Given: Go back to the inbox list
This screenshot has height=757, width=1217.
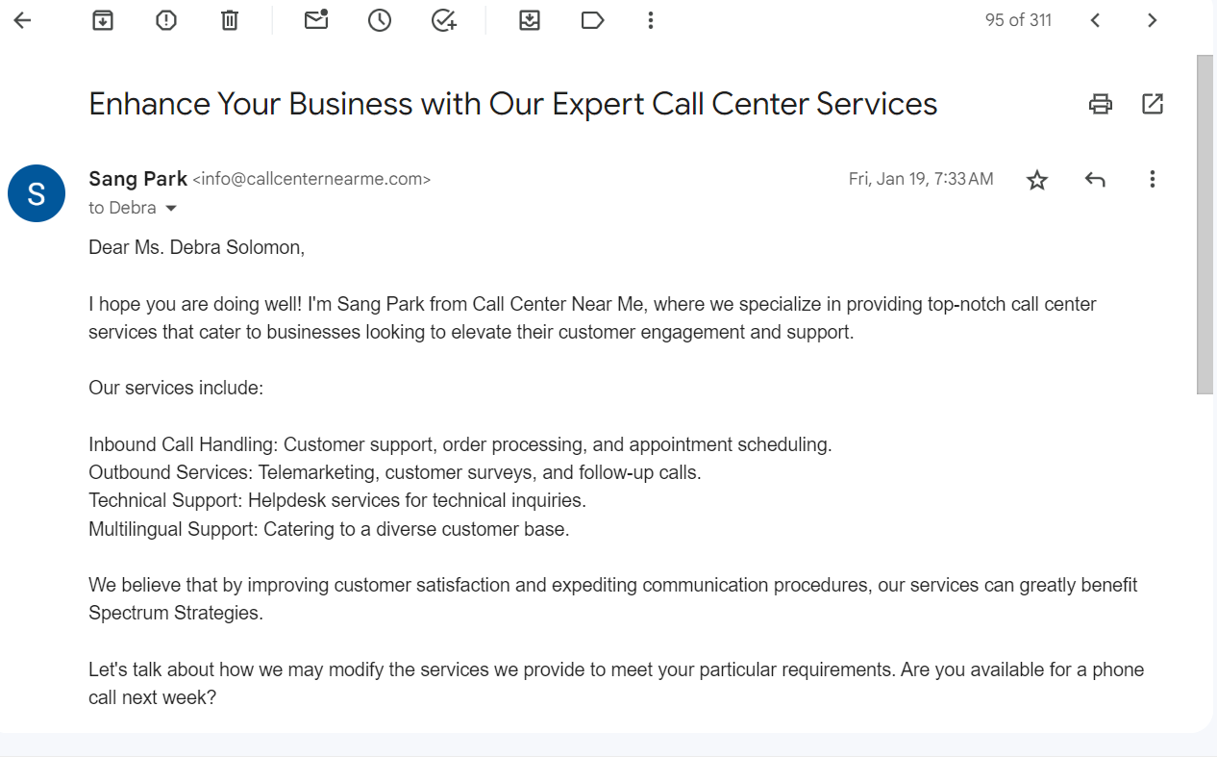Looking at the screenshot, I should coord(22,20).
